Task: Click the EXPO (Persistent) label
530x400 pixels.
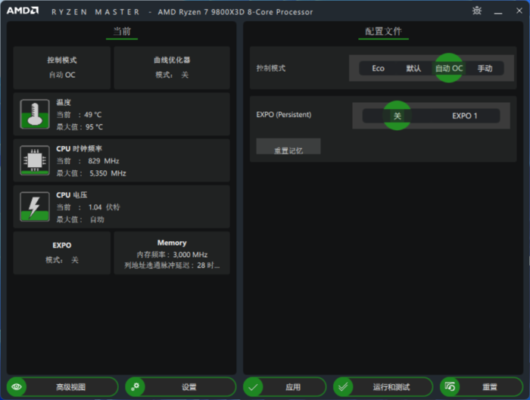Action: tap(284, 115)
